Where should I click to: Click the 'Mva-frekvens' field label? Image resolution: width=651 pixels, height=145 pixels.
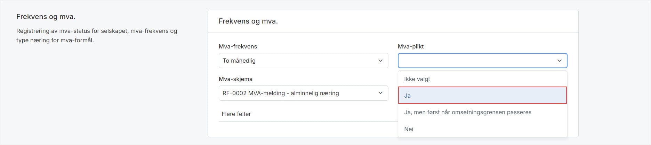click(x=238, y=46)
